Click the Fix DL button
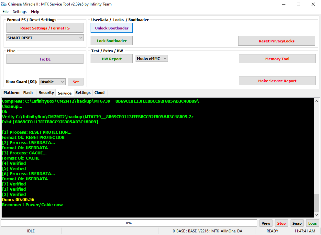 click(45, 59)
